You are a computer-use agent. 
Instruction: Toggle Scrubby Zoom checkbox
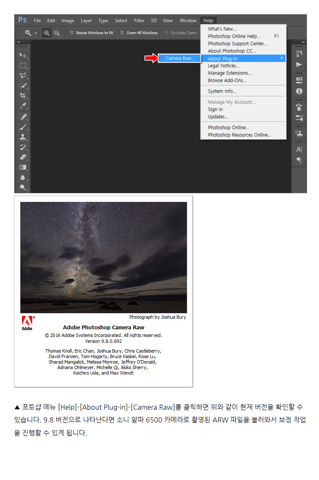(166, 33)
